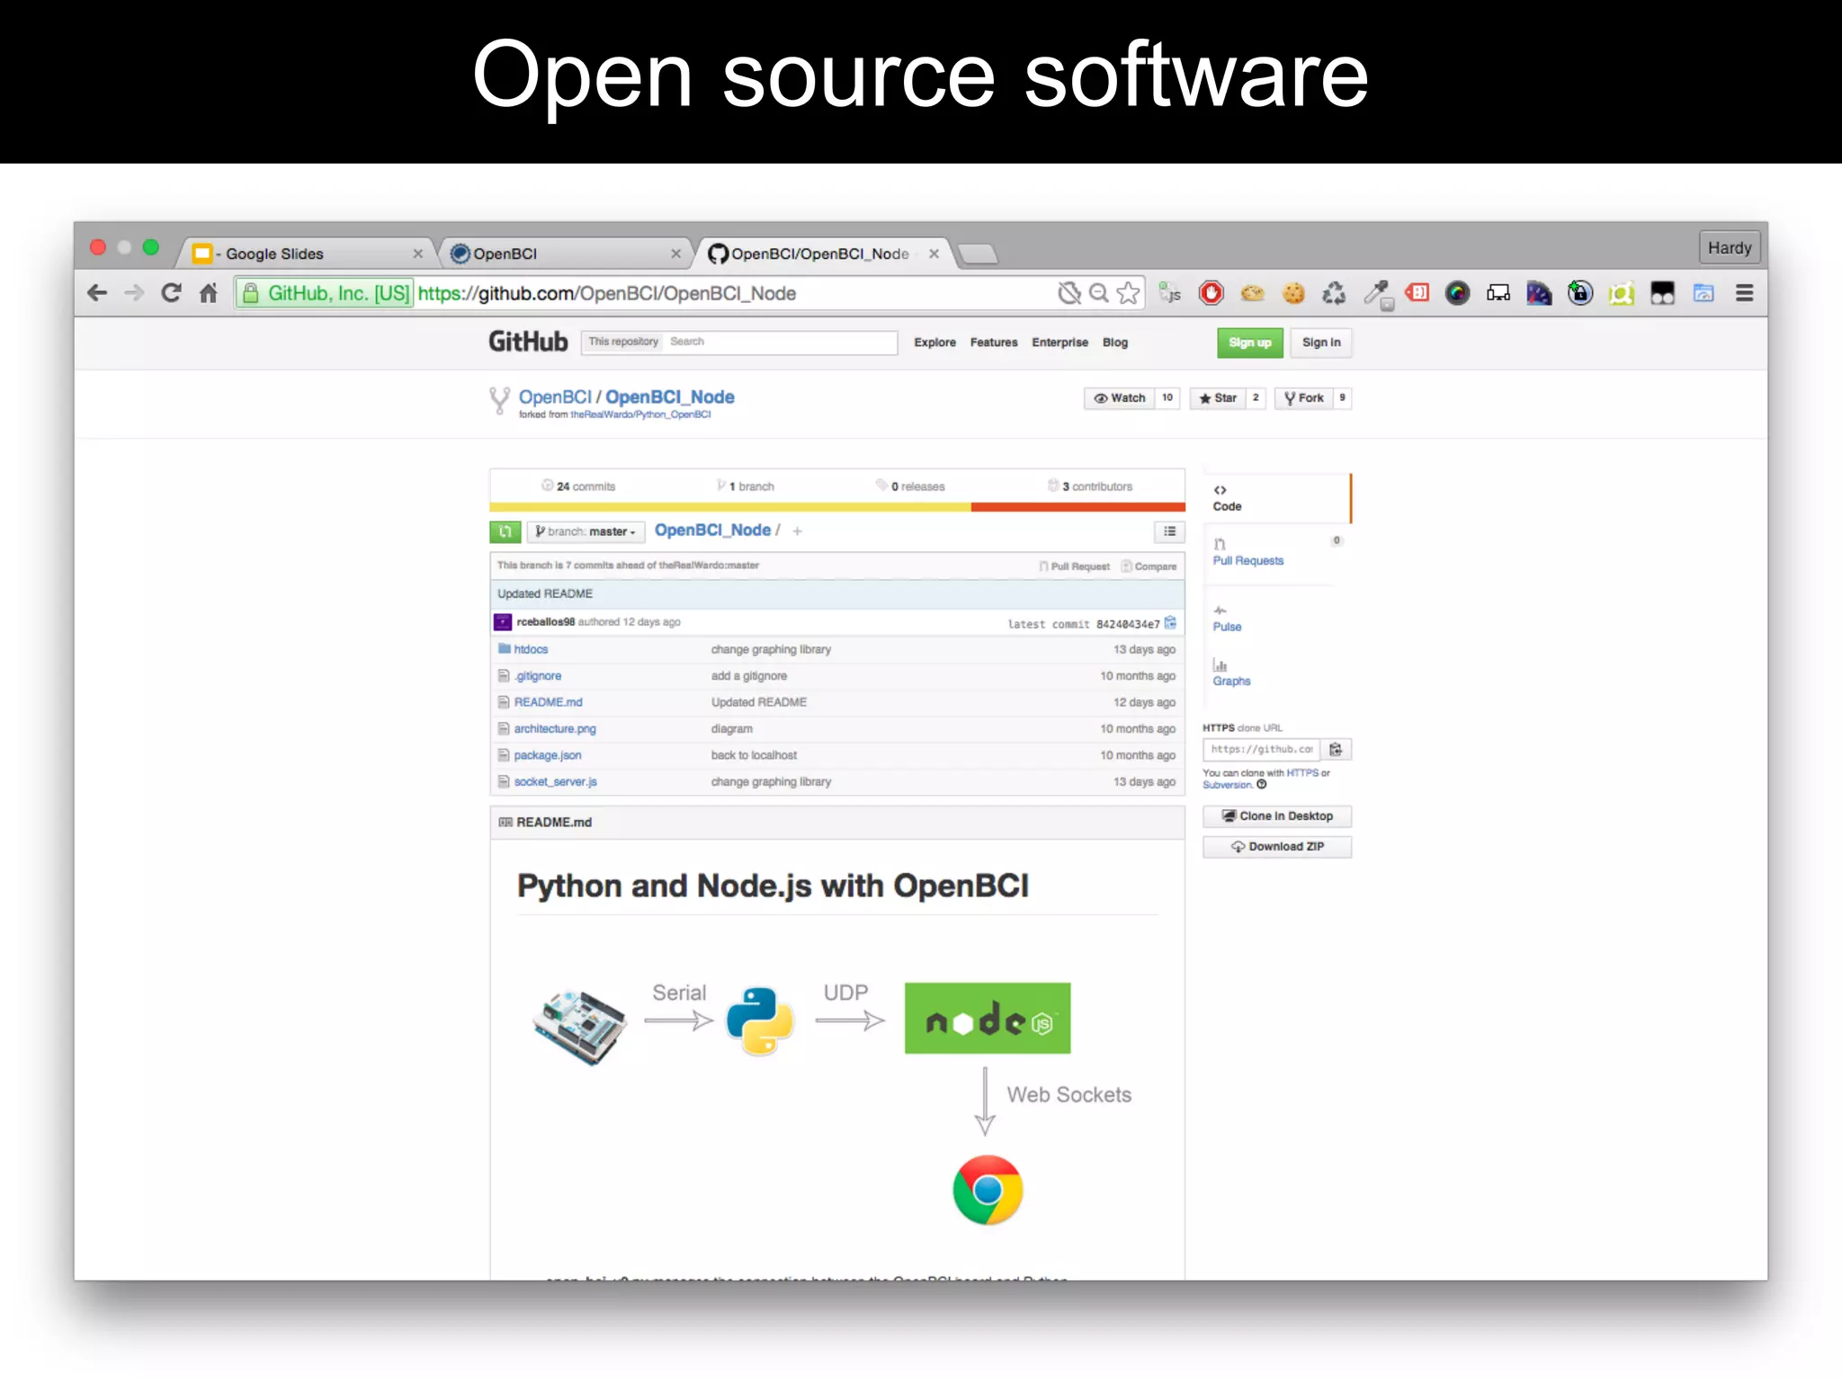This screenshot has width=1842, height=1381.
Task: Click the home icon in browser toolbar
Action: (x=209, y=293)
